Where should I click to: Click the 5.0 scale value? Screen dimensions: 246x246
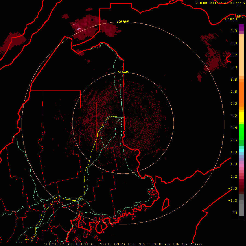pos(234,104)
